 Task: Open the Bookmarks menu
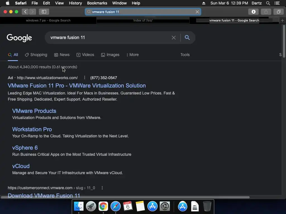(97, 3)
